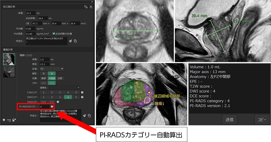
Task: Click the PSA値 field showing 4.00
Action: [x=31, y=29]
